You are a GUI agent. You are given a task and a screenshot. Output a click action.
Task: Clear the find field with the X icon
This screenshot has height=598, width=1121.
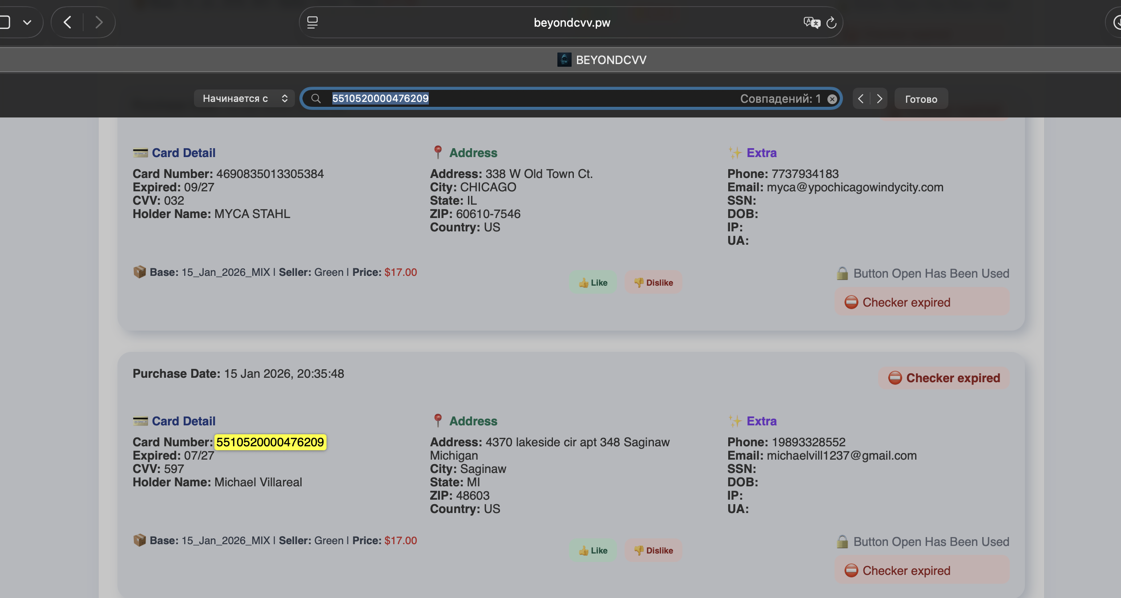[832, 99]
